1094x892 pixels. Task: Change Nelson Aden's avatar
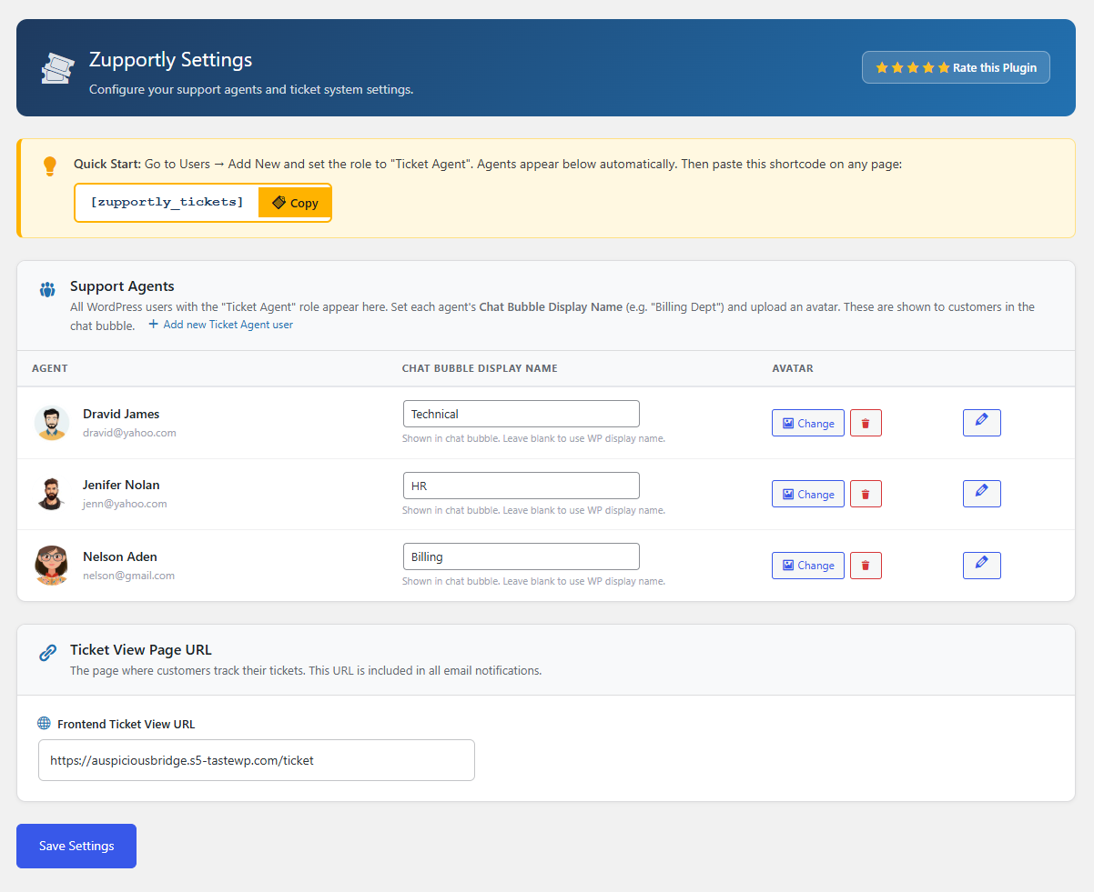[807, 565]
